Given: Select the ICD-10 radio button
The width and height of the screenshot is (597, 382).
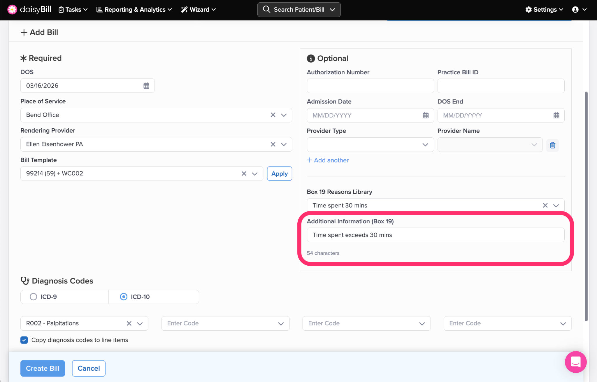Looking at the screenshot, I should 124,297.
